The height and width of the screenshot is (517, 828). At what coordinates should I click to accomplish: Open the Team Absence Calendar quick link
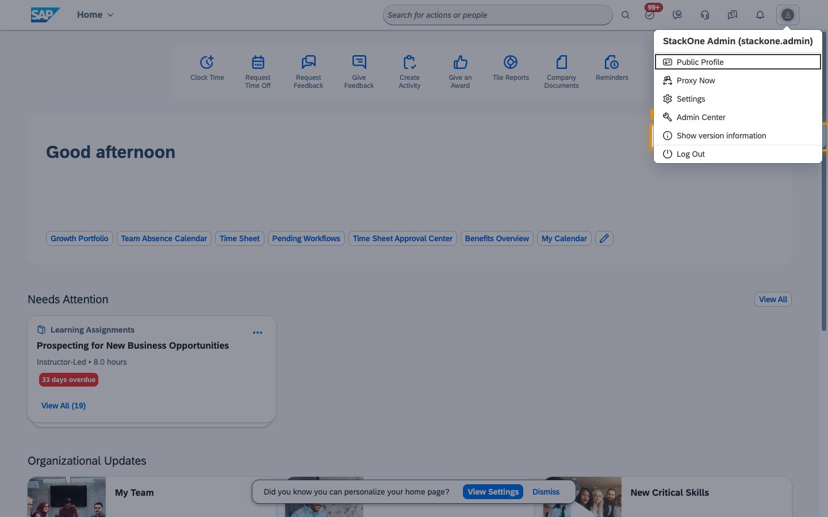[164, 238]
